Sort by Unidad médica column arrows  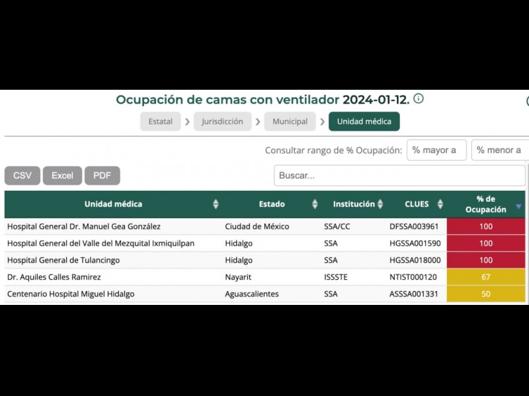click(x=216, y=205)
